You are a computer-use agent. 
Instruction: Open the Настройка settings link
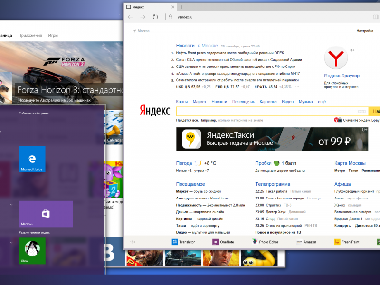click(365, 31)
